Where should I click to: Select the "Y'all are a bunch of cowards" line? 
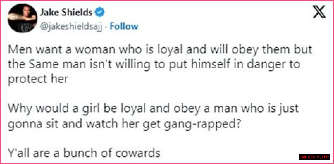point(84,153)
